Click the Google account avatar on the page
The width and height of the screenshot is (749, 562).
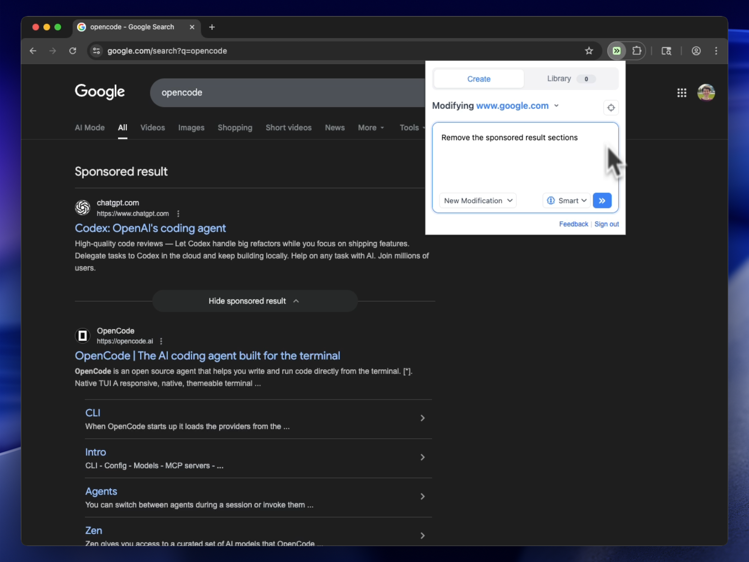[706, 93]
